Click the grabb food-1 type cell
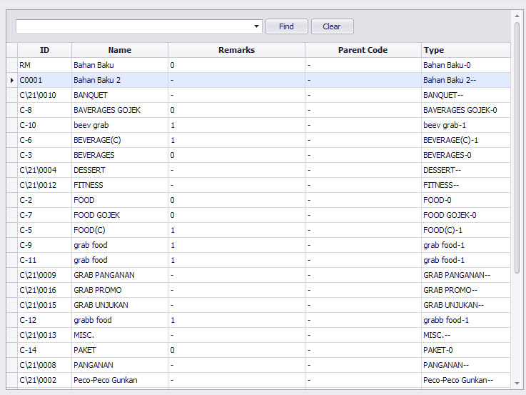Screen dimensions: 526x395 [466, 320]
